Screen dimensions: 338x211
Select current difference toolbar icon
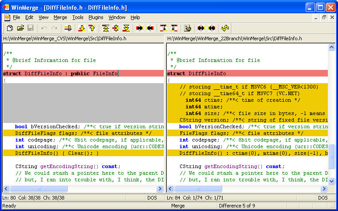[116, 28]
